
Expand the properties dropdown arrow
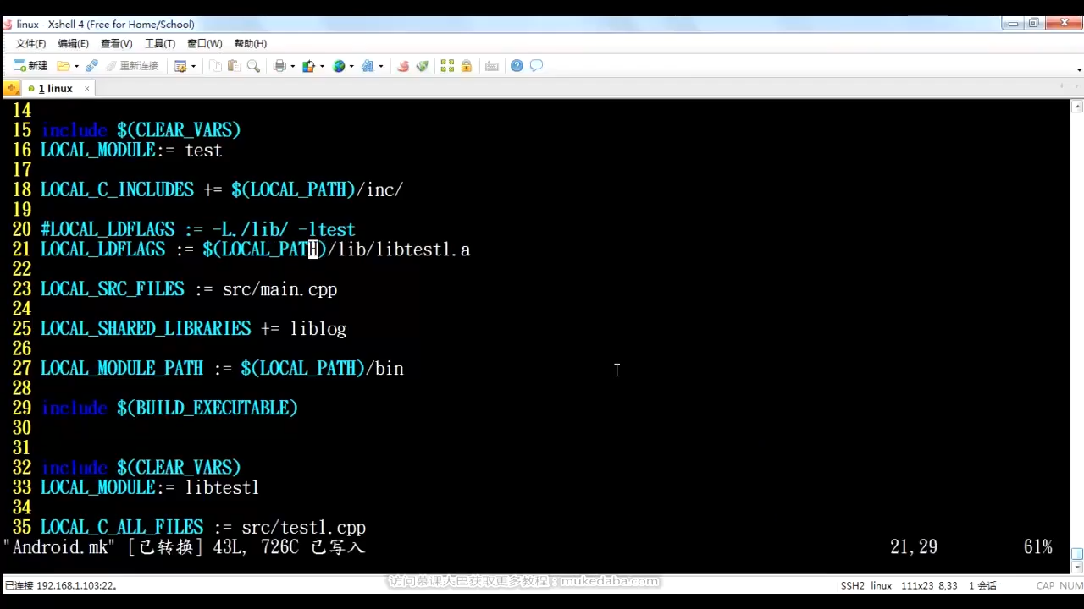click(x=193, y=66)
